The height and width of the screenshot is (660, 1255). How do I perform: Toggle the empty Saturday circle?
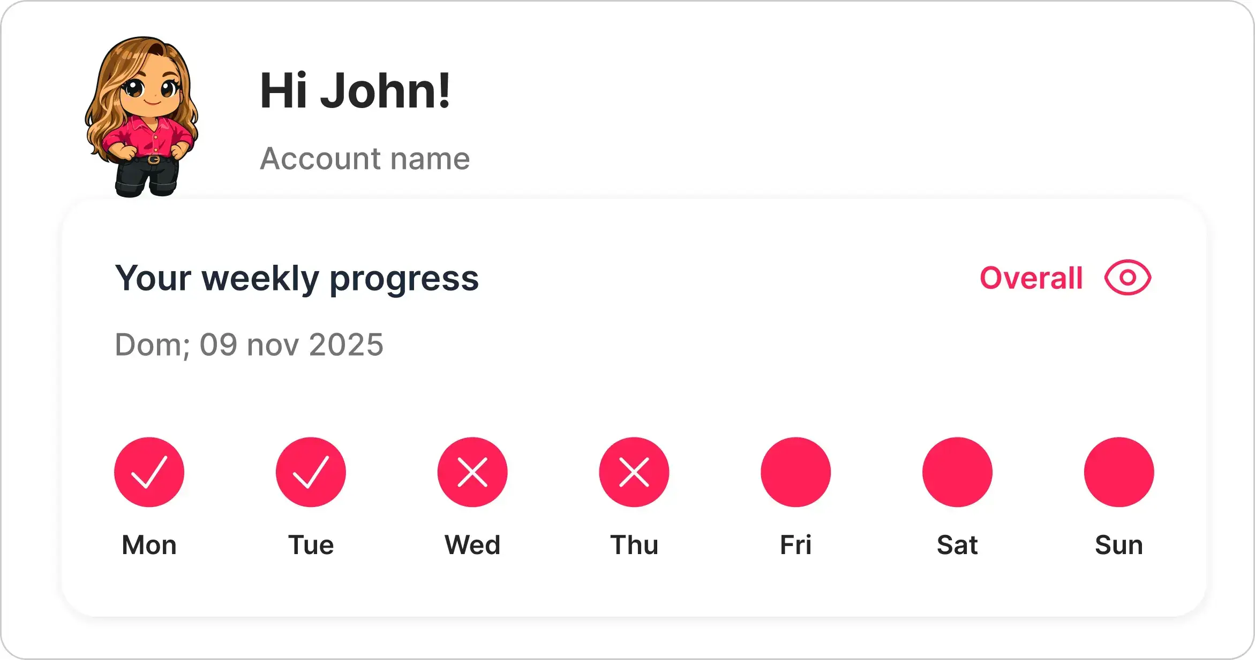[x=957, y=472]
